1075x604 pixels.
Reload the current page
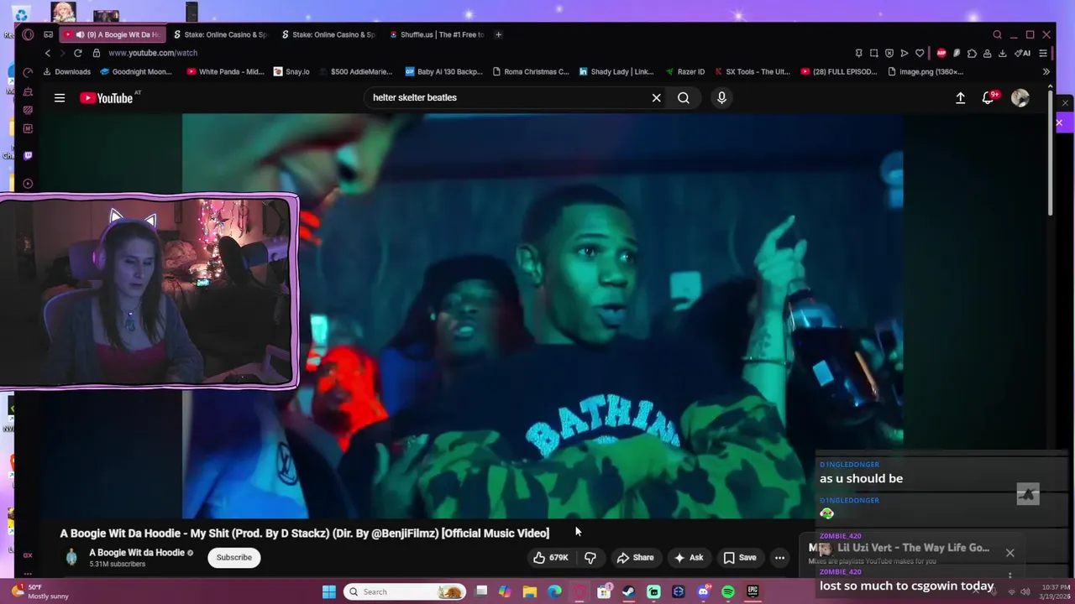(77, 53)
